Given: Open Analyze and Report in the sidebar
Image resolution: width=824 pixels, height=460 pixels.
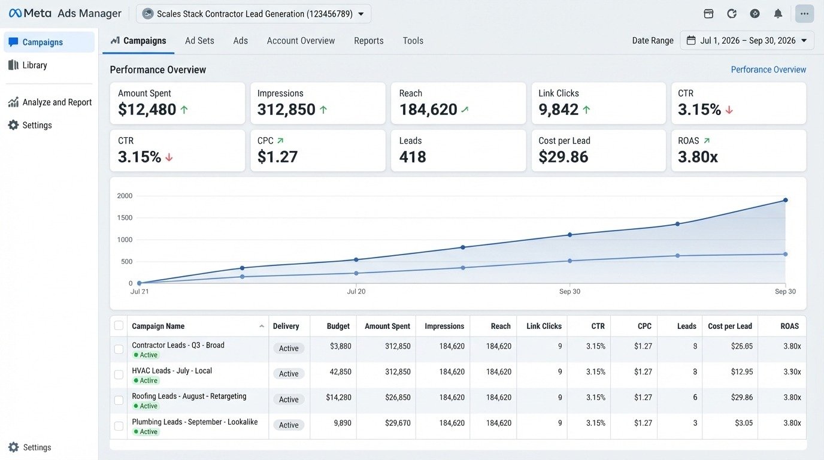Looking at the screenshot, I should [x=49, y=102].
